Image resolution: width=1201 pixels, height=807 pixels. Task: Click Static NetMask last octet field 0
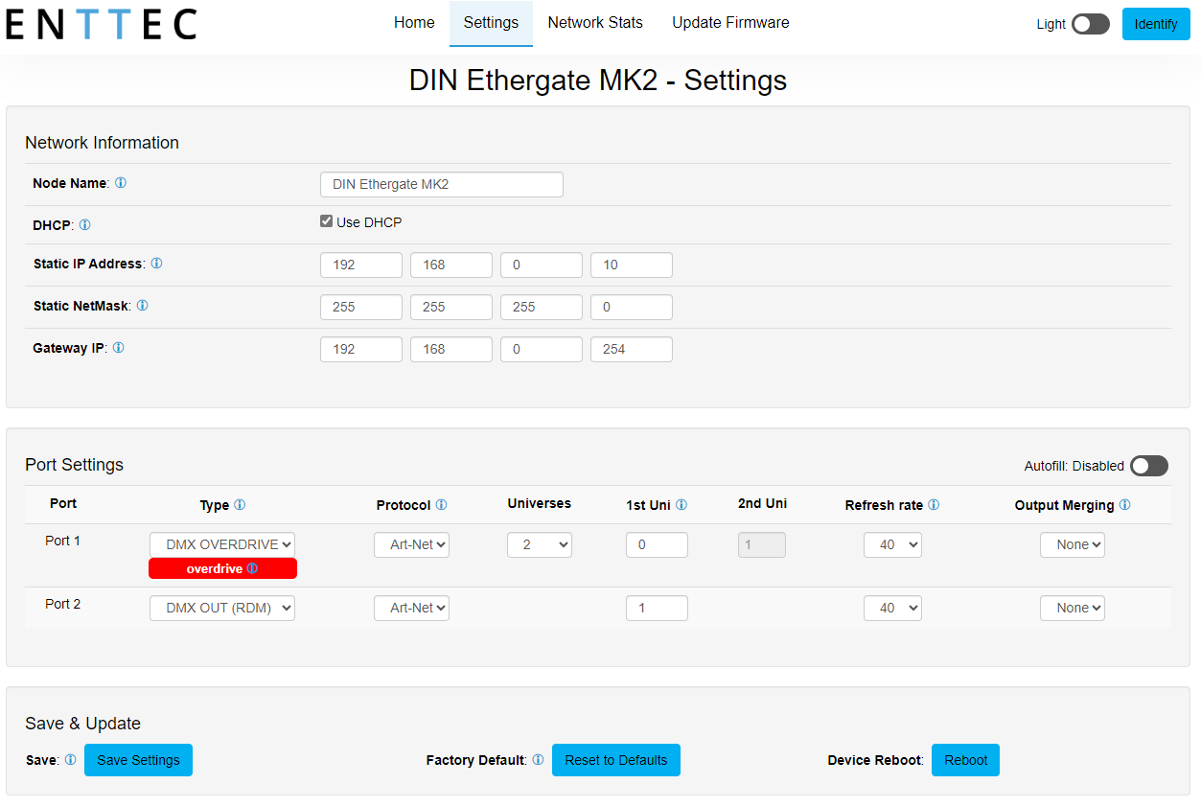coord(632,307)
